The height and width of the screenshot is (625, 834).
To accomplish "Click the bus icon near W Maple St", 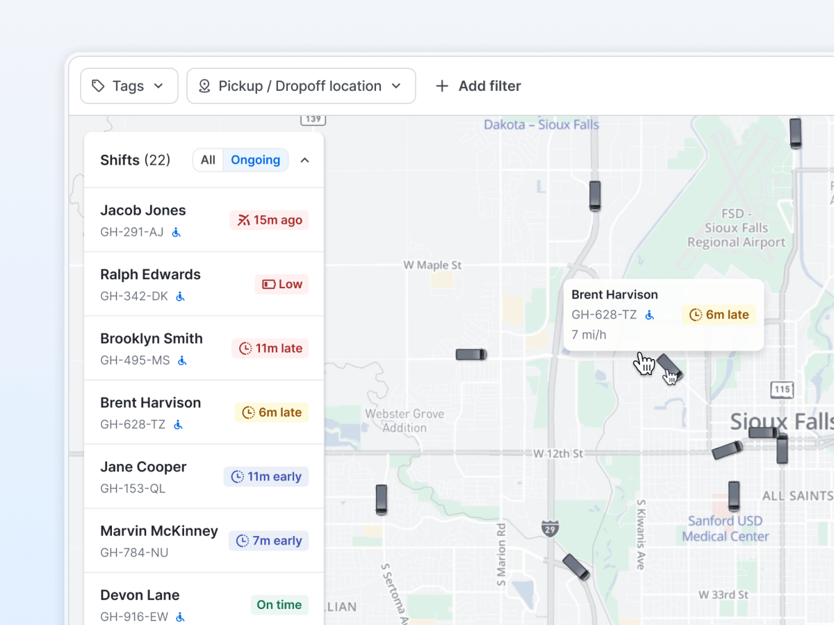I will 471,354.
